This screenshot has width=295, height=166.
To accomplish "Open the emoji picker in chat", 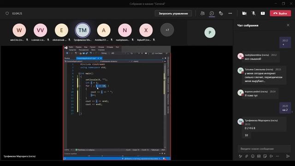I will [x=253, y=156].
